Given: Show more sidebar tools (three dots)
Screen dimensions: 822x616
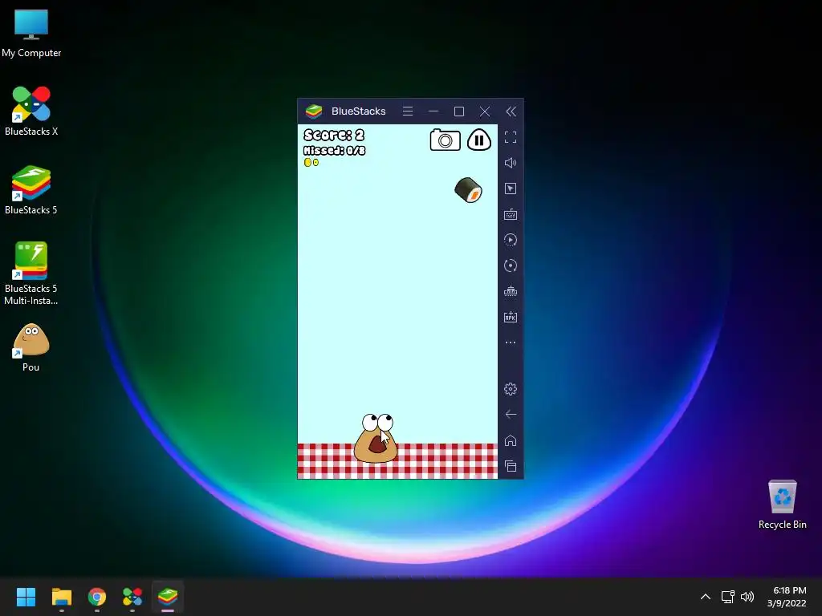Looking at the screenshot, I should click(511, 342).
